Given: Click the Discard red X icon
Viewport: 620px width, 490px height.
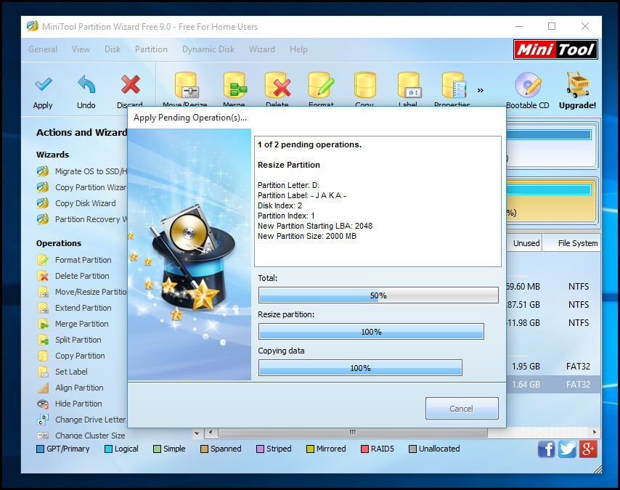Looking at the screenshot, I should pos(130,84).
